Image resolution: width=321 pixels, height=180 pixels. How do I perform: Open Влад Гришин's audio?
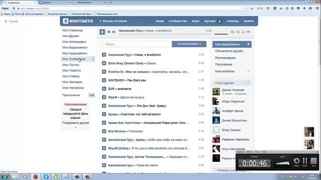pos(231,130)
